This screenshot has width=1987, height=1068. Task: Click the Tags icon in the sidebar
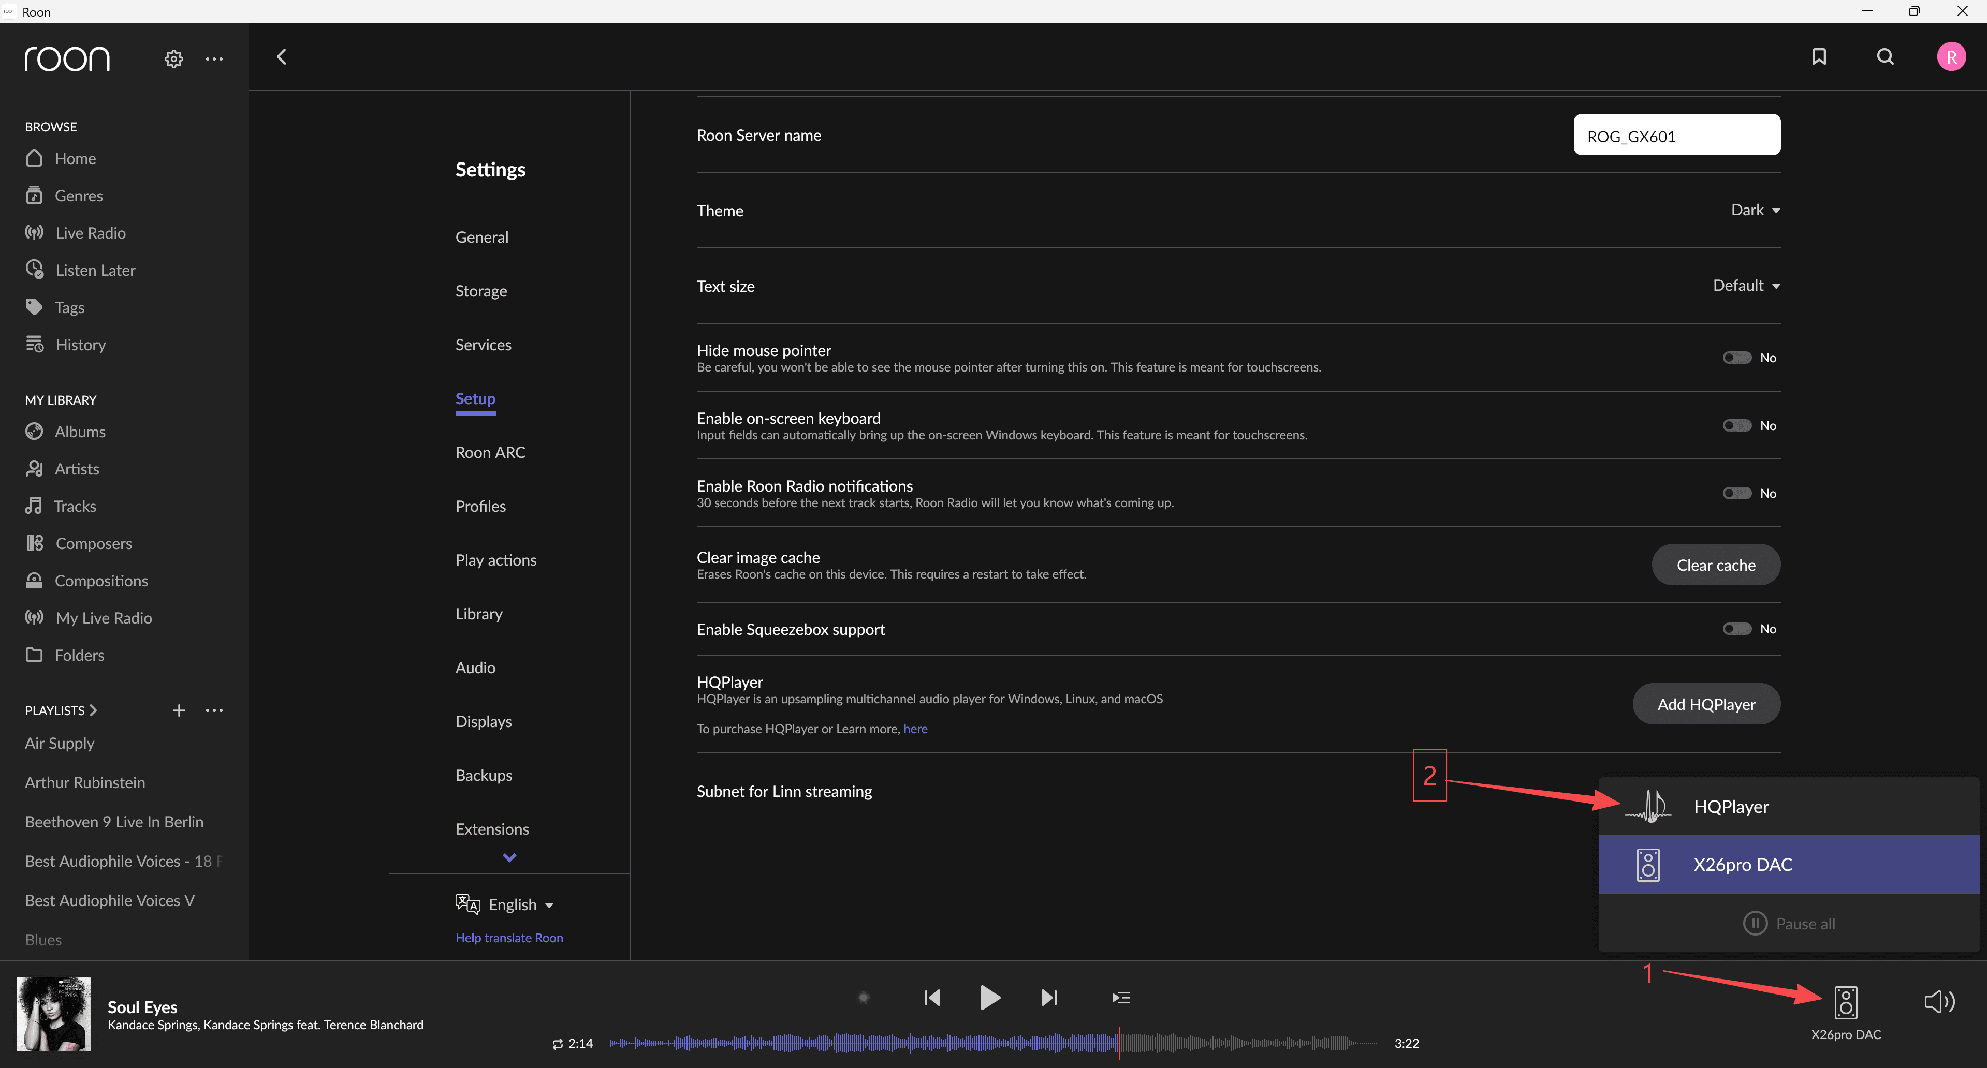34,307
